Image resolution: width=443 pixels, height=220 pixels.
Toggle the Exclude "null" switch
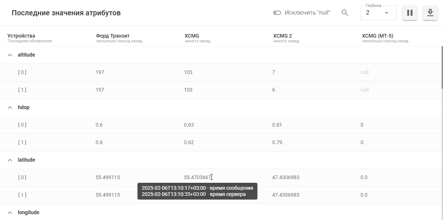pyautogui.click(x=277, y=13)
